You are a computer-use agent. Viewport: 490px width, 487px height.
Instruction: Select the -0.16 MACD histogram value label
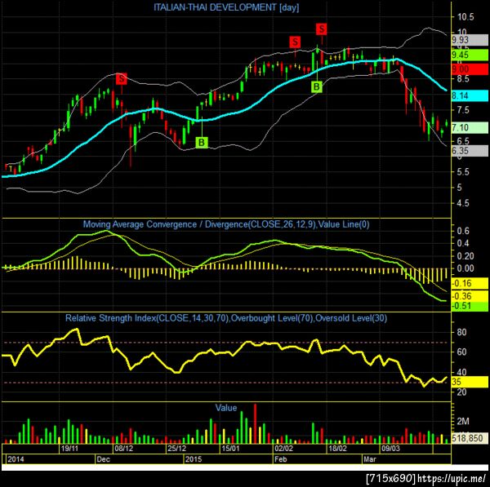(x=470, y=284)
